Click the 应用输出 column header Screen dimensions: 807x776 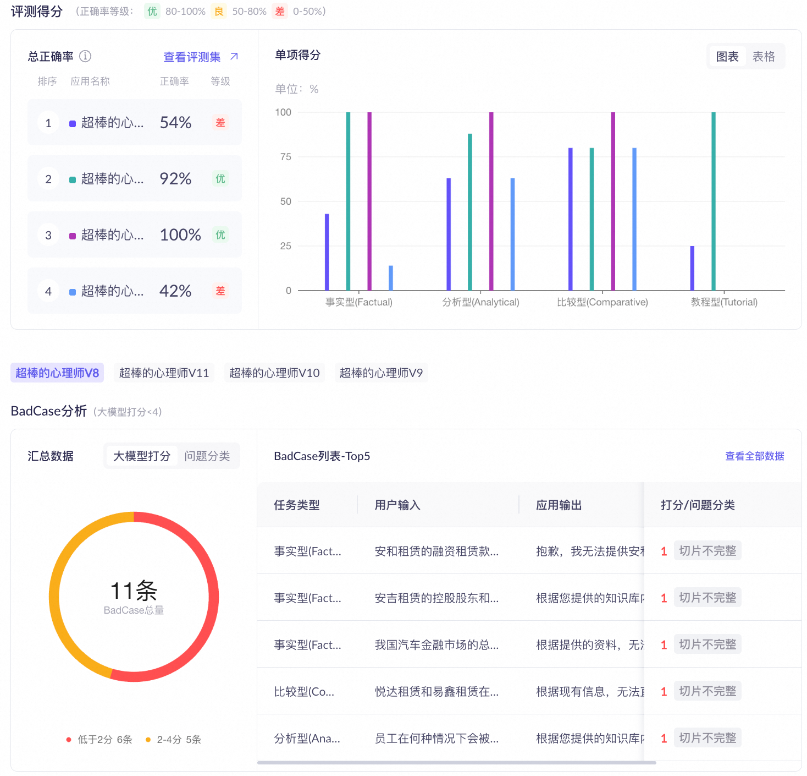[559, 505]
